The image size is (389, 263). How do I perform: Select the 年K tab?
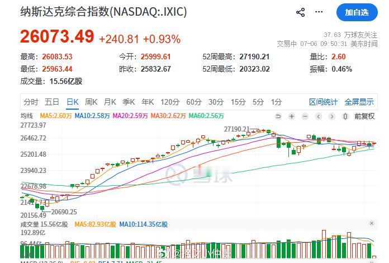coord(148,102)
